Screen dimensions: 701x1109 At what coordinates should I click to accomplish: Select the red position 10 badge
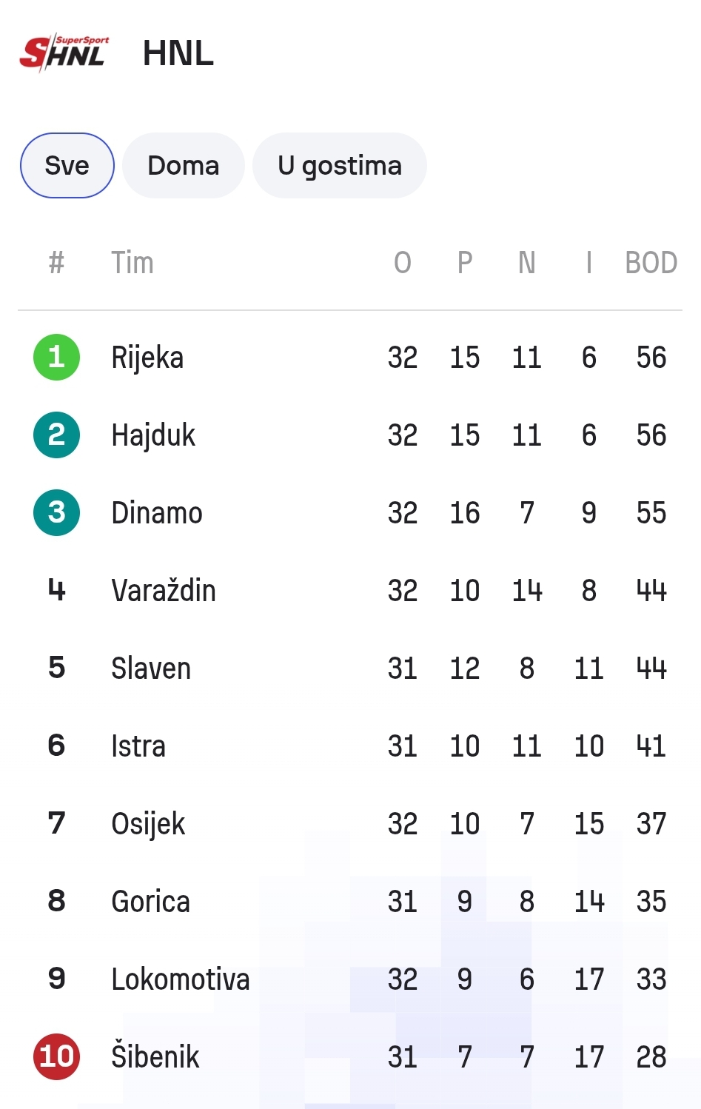pyautogui.click(x=56, y=1056)
